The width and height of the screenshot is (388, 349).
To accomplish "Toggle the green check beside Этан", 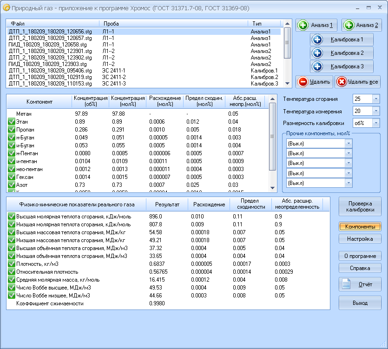I will click(12, 122).
